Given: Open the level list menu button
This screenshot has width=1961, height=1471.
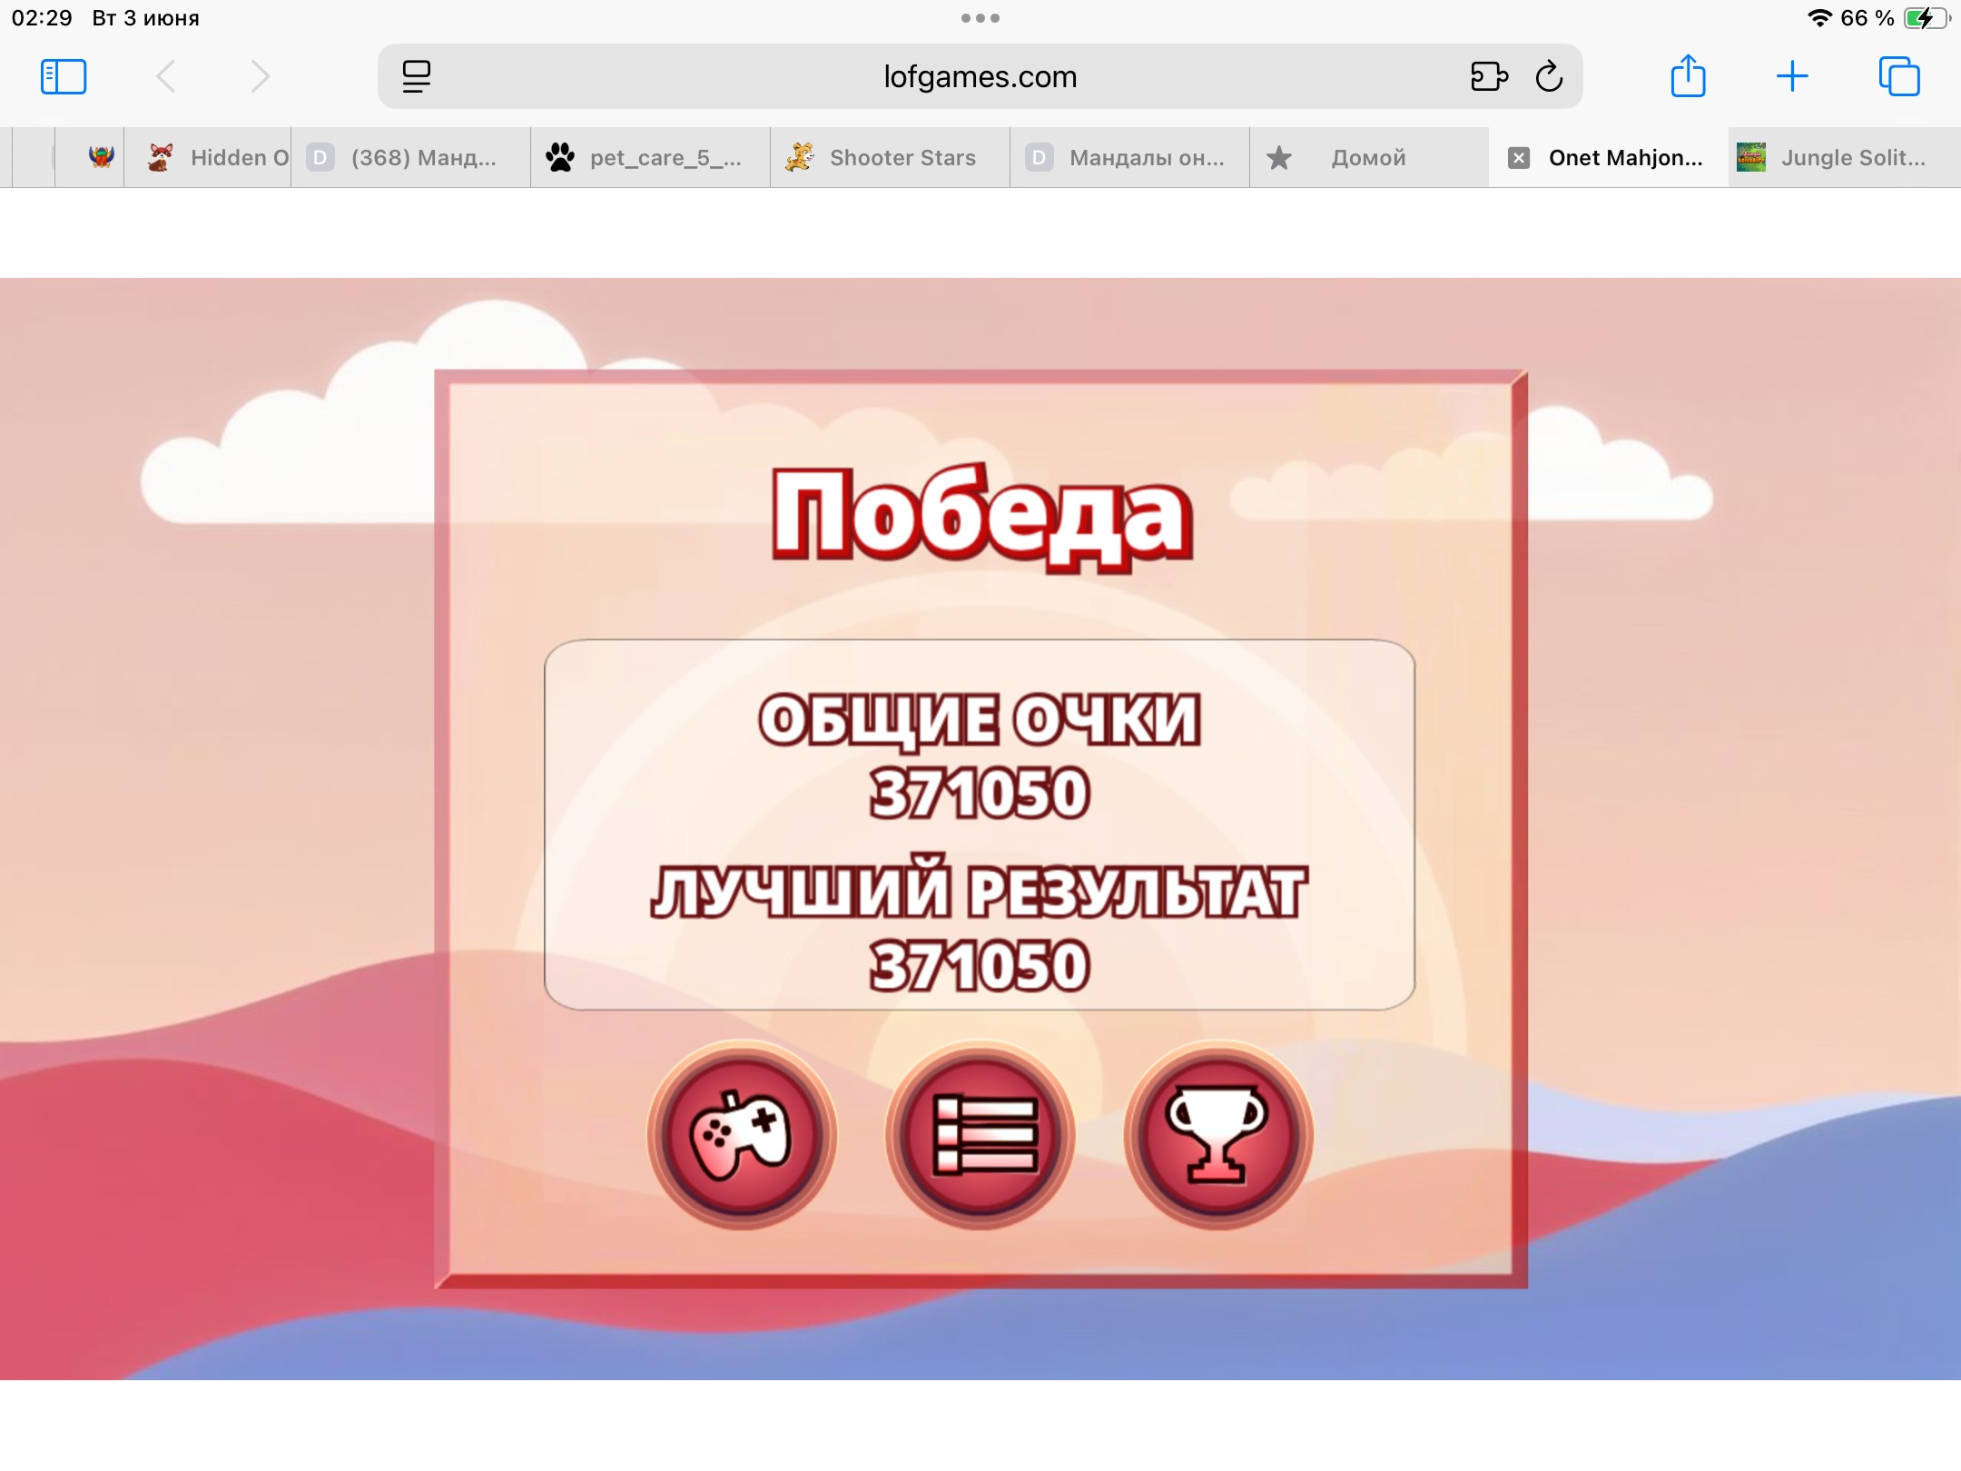Looking at the screenshot, I should (x=980, y=1135).
